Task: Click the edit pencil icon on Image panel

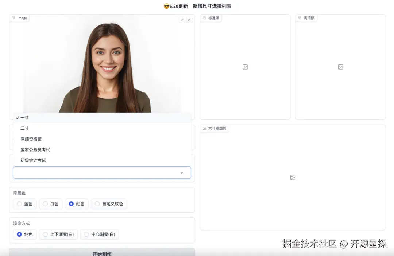Action: 182,20
